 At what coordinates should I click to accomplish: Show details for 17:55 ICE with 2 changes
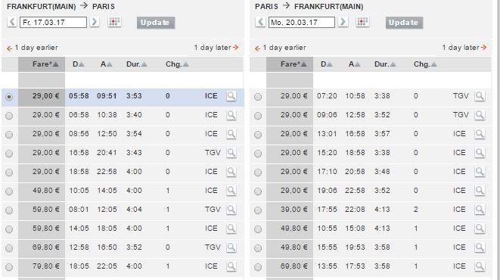pyautogui.click(x=480, y=210)
